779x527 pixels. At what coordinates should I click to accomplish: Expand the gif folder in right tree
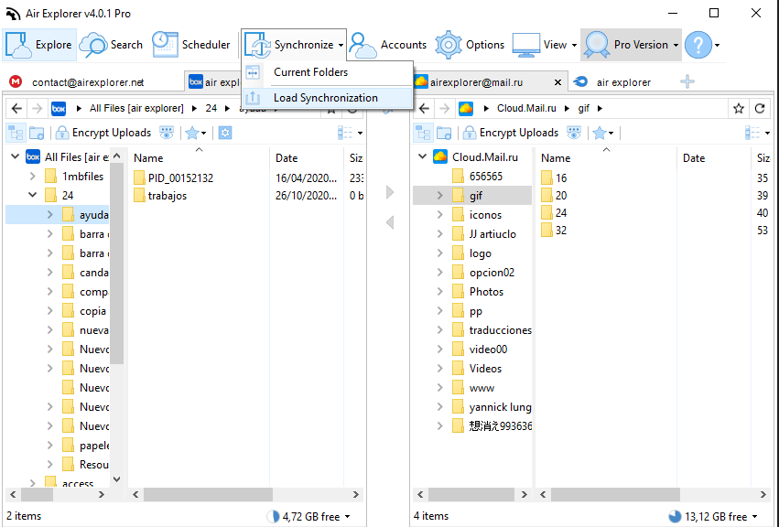tap(440, 196)
